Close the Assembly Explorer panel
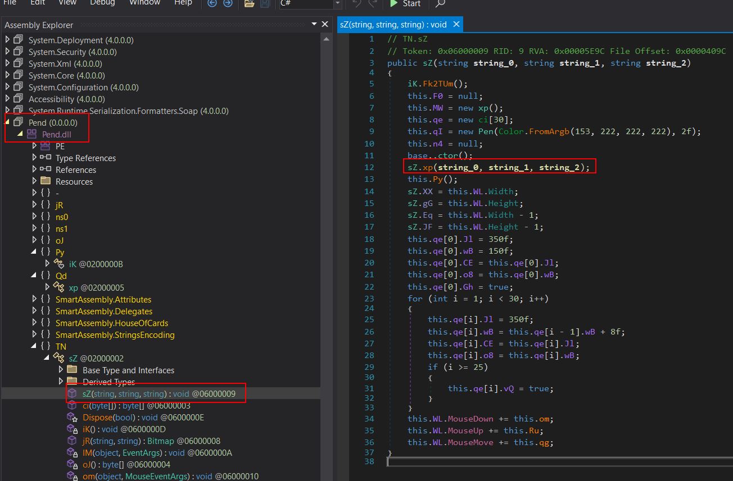 324,24
